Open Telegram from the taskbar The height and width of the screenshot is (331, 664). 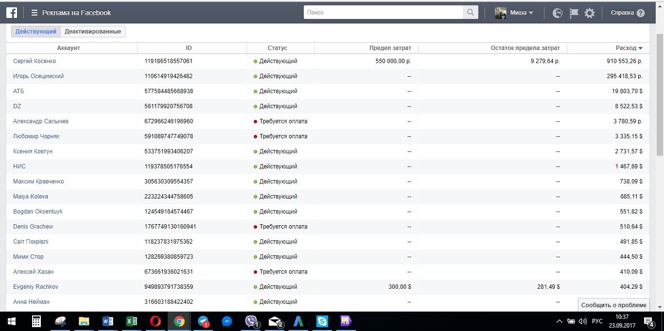click(x=203, y=321)
